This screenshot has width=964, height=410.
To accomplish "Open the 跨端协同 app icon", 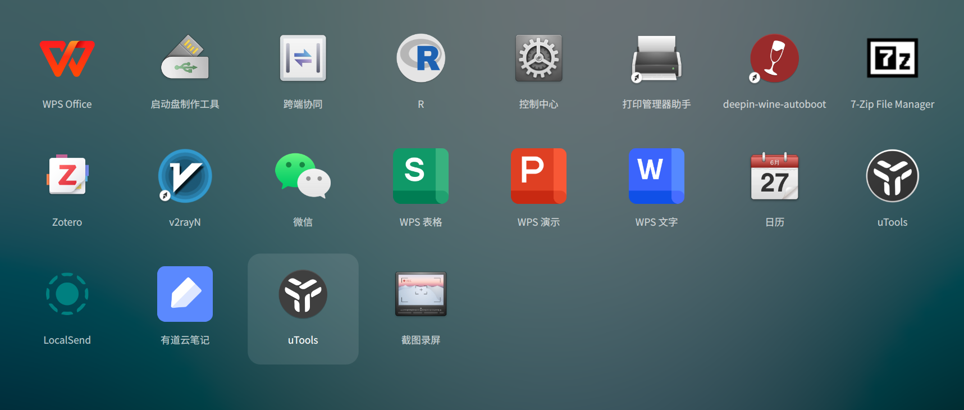I will point(303,58).
